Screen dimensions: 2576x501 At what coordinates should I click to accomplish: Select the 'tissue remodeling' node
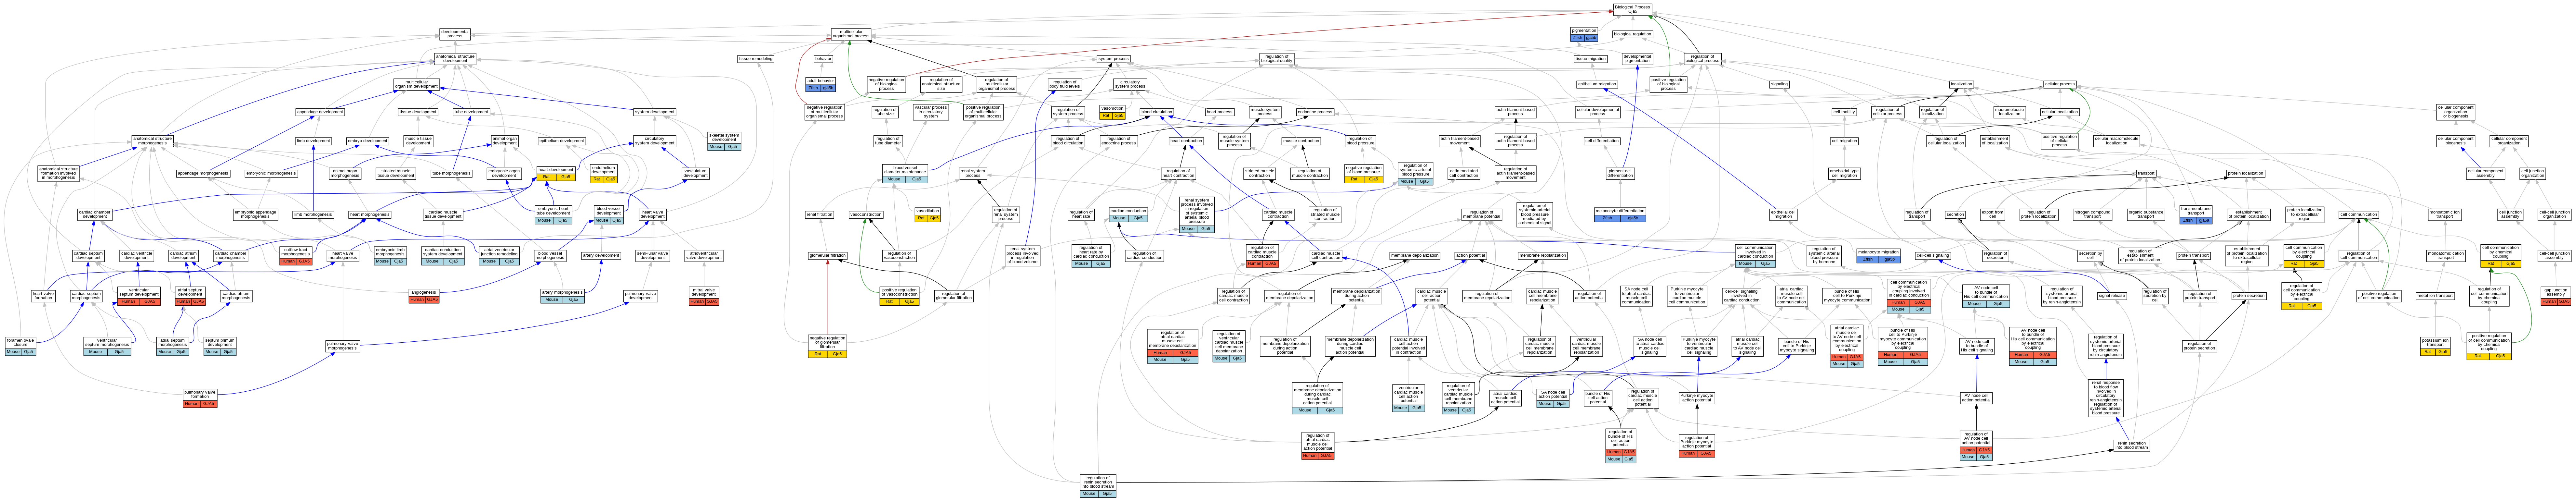point(755,59)
